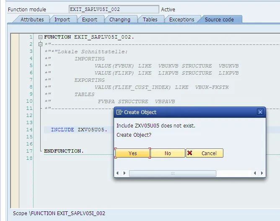
Task: Switch to the Attributes tab
Action: pyautogui.click(x=32, y=19)
